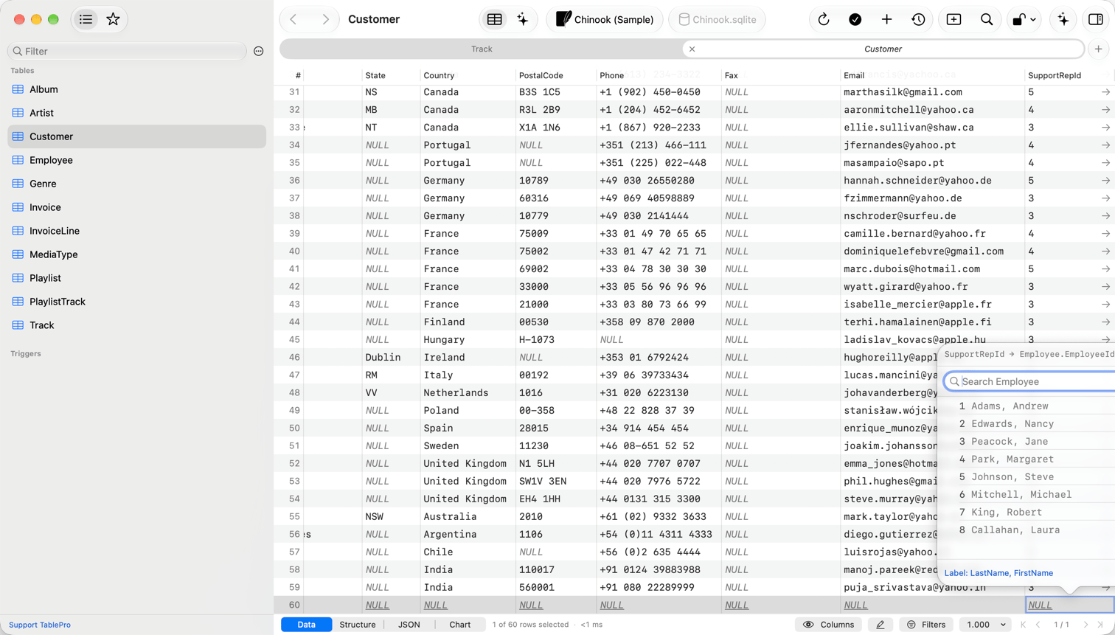Open query history clock icon
The width and height of the screenshot is (1115, 635).
coord(918,19)
